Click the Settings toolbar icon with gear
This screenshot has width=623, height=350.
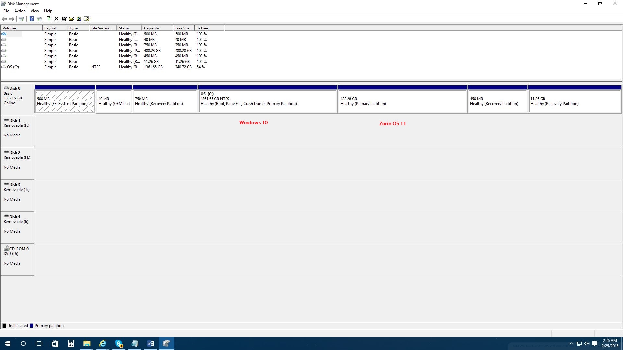point(87,19)
